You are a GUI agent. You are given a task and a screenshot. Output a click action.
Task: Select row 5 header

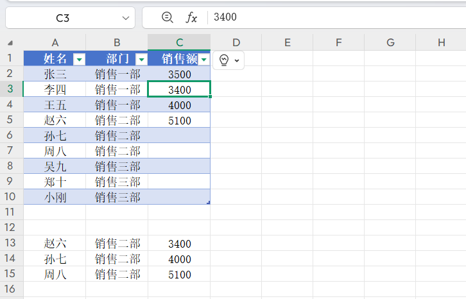coord(11,120)
